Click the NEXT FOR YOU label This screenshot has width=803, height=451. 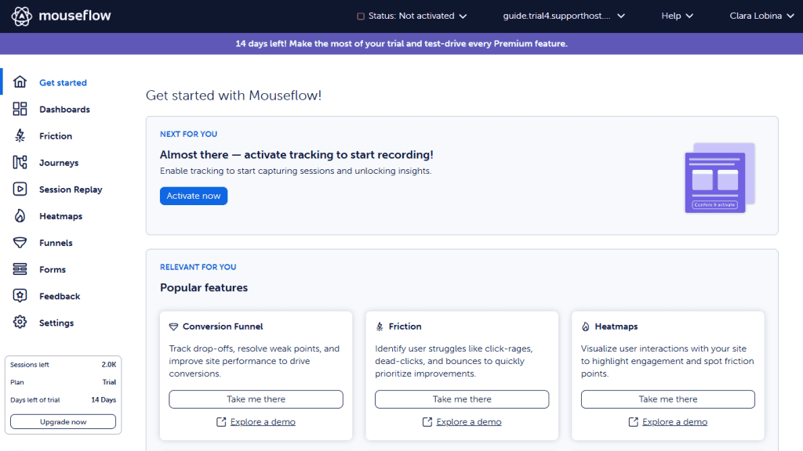tap(188, 134)
